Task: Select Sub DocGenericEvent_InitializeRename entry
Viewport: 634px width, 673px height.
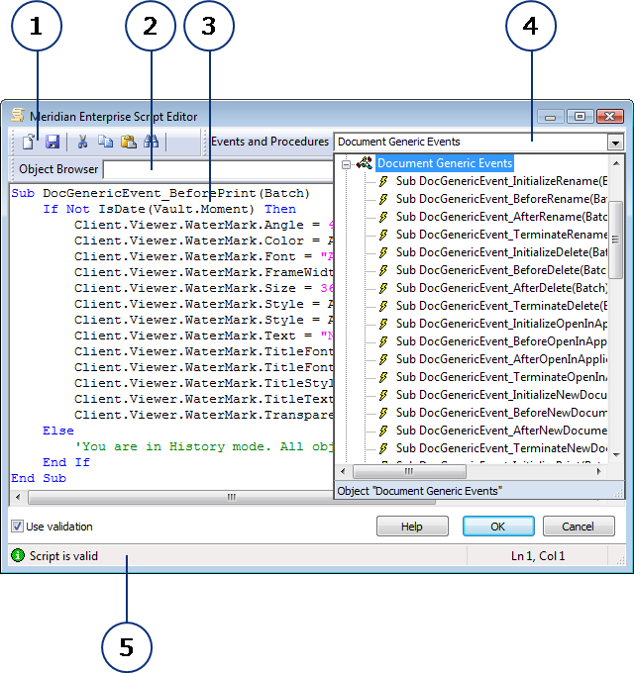Action: (501, 181)
